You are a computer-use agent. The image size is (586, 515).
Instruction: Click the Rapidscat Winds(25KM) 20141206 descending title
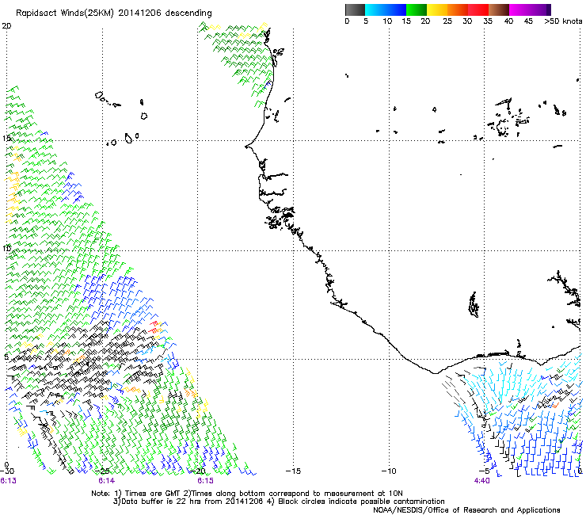[114, 13]
